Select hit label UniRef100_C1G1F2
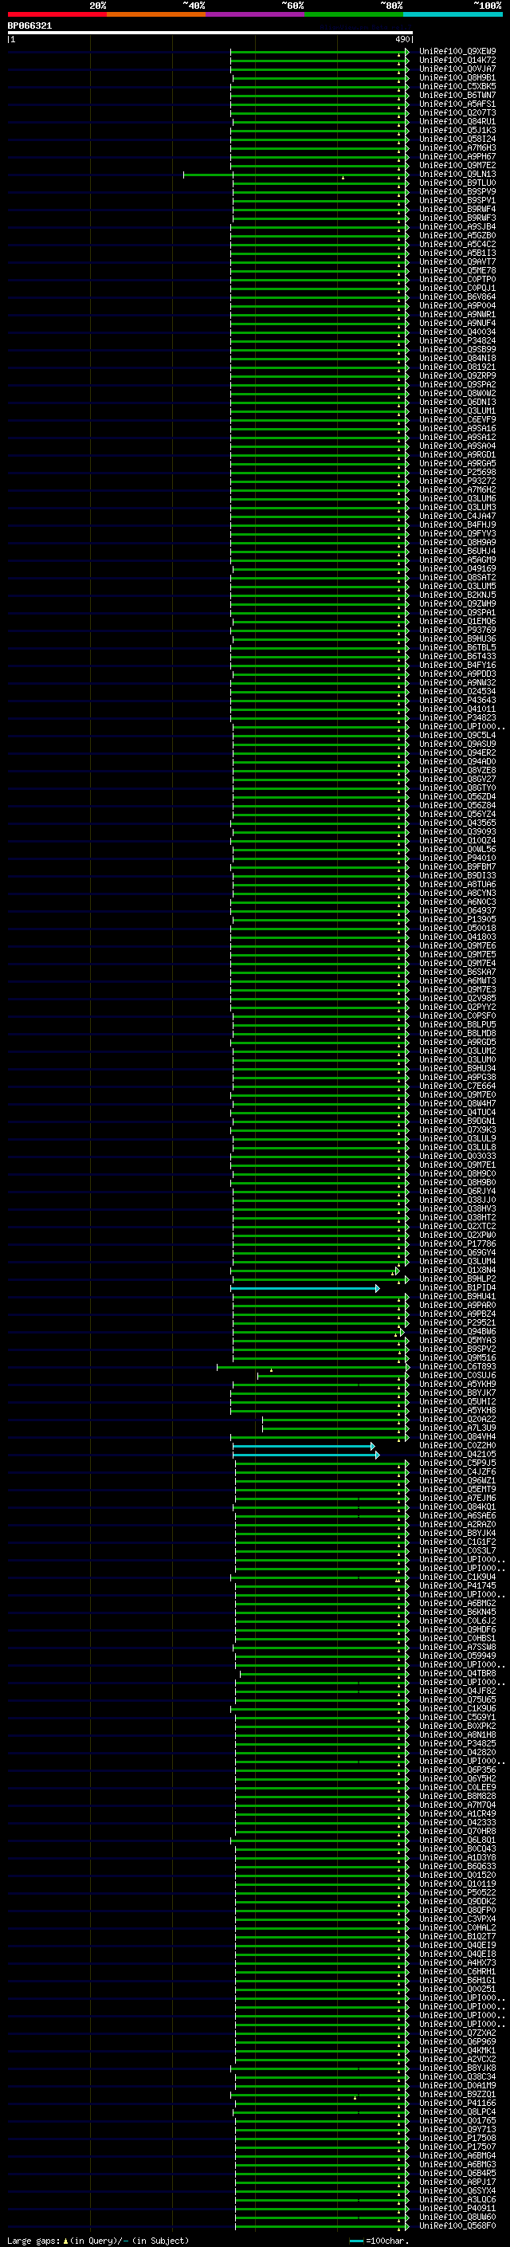The height and width of the screenshot is (2247, 510). coord(457,1542)
